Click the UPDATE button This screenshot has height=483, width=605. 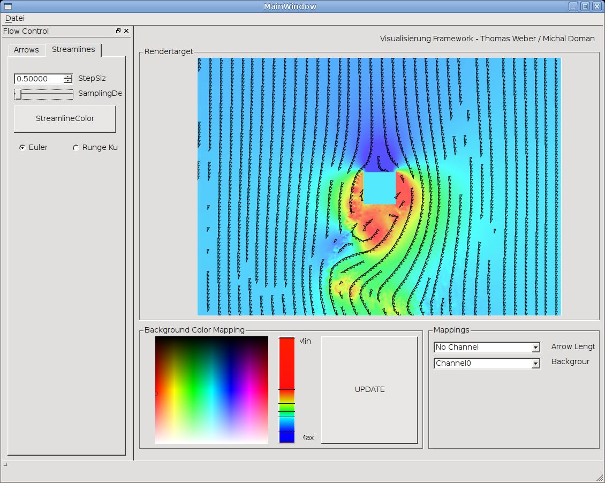369,389
